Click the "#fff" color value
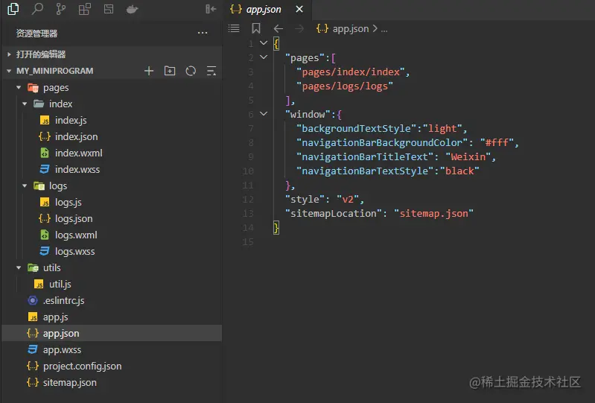595x403 pixels. coord(497,143)
